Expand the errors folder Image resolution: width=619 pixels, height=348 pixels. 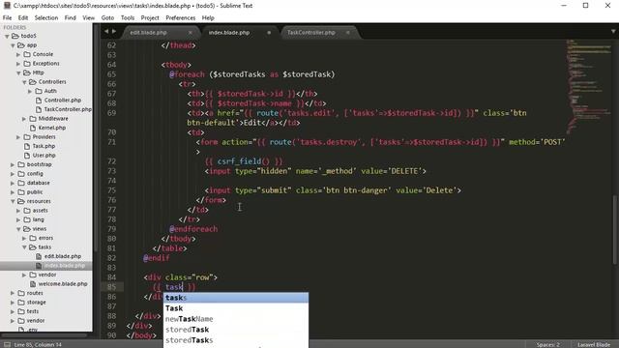pos(24,238)
